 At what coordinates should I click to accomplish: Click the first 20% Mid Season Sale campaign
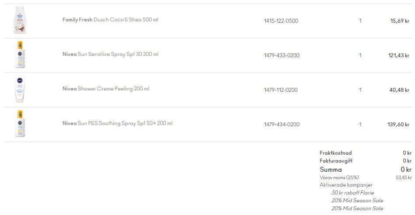pyautogui.click(x=357, y=201)
